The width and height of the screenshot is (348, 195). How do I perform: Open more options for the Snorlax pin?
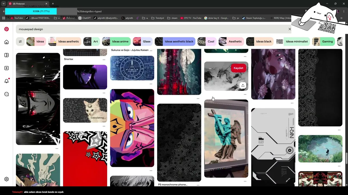point(104,59)
